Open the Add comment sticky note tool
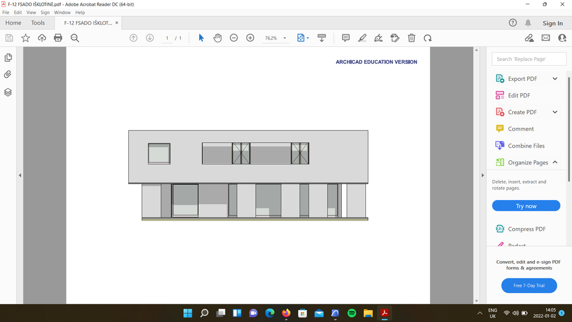572x322 pixels. click(x=346, y=38)
